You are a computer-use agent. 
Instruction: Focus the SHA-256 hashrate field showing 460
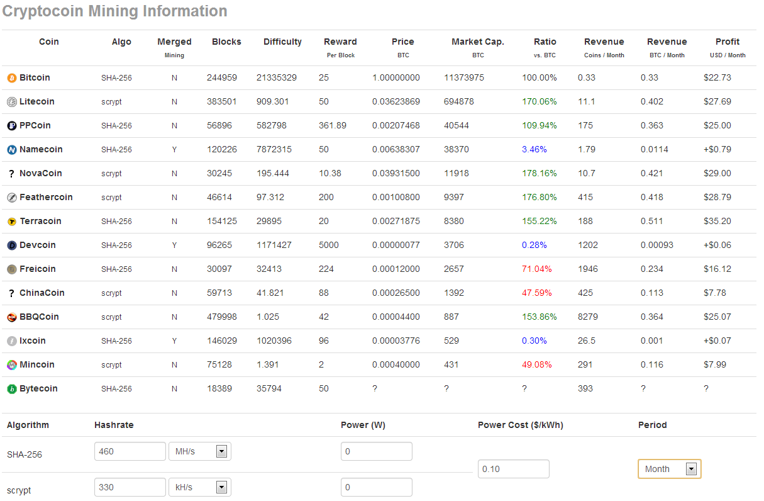click(x=130, y=451)
